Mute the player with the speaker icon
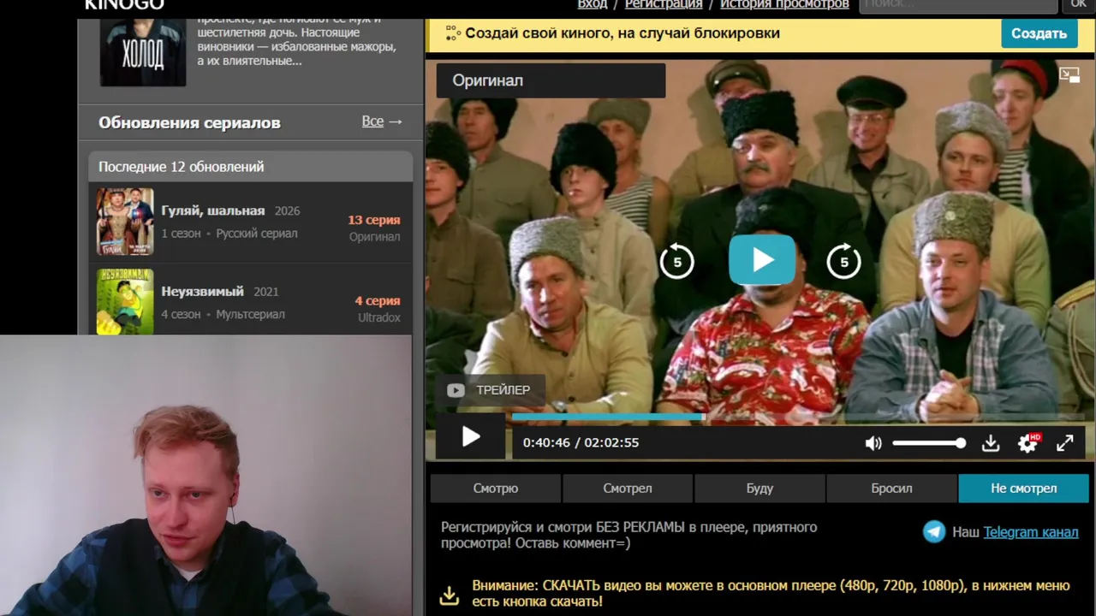 [x=873, y=443]
